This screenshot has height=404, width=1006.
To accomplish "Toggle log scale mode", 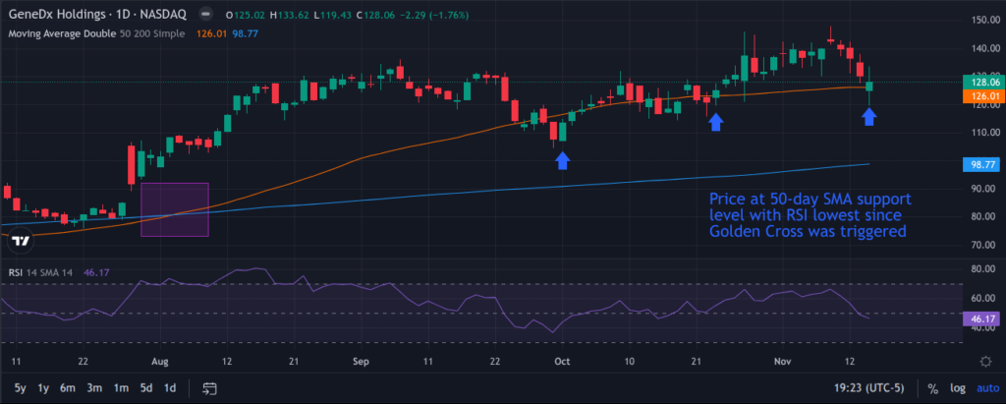I will [x=956, y=387].
